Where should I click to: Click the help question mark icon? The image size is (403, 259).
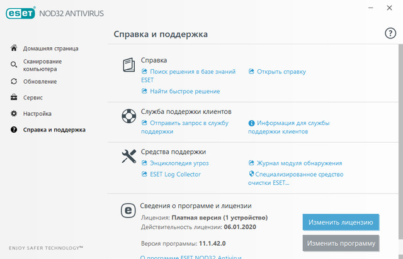[x=390, y=34]
